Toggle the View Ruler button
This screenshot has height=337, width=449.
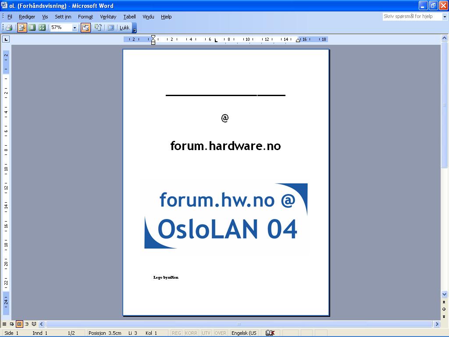coord(86,28)
